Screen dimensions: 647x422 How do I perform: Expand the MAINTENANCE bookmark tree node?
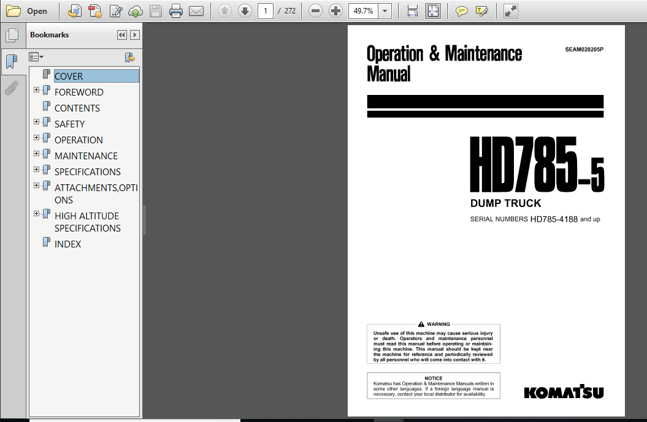pos(36,153)
